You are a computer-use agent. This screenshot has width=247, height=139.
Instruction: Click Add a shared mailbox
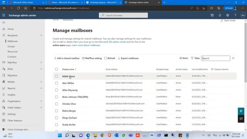[67, 58]
